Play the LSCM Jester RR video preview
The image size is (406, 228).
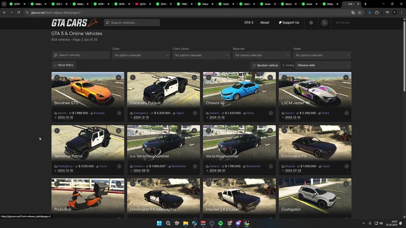tap(284, 78)
